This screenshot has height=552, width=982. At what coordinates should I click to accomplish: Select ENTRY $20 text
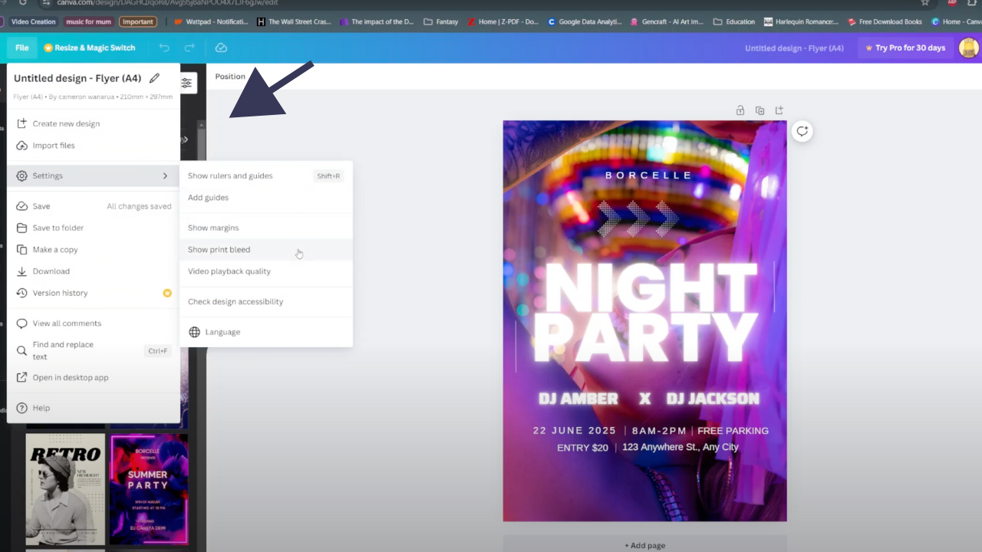click(x=582, y=448)
